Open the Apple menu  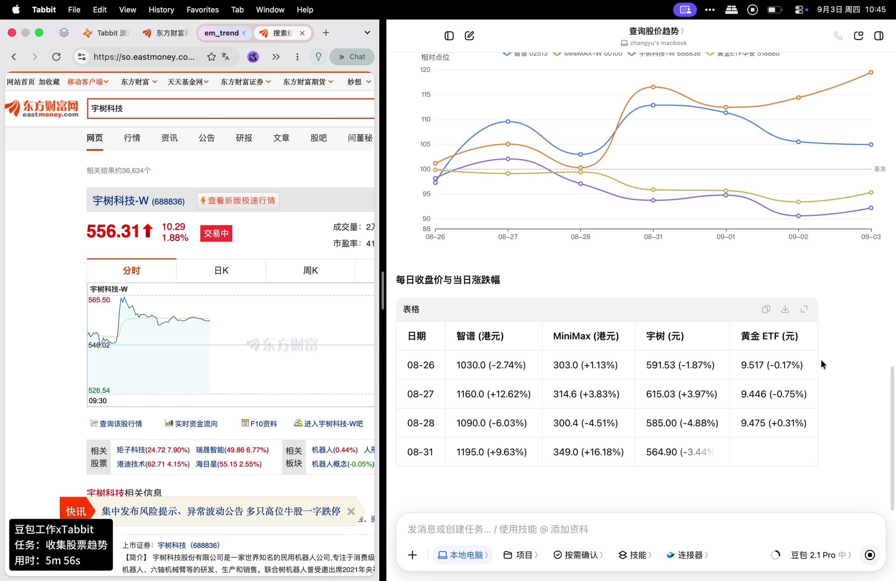coord(16,9)
